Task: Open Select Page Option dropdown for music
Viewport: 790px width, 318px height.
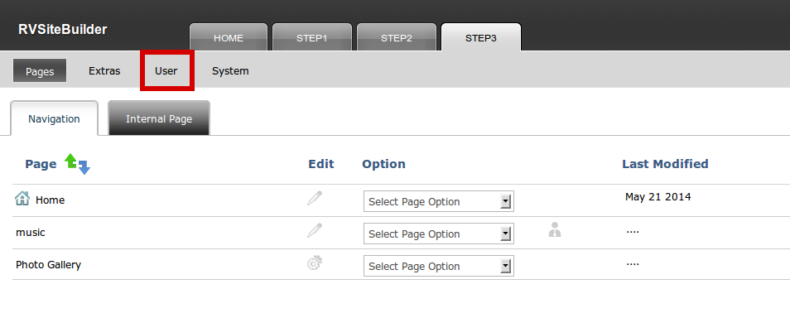Action: tap(438, 234)
